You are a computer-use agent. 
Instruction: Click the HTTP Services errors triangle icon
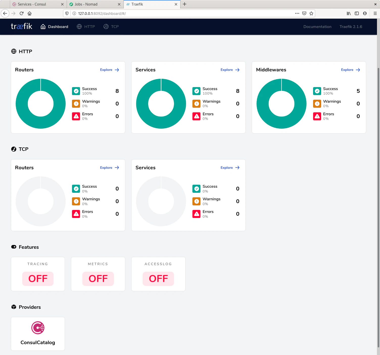(196, 116)
